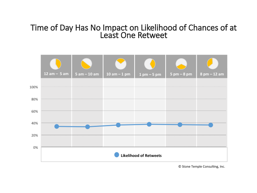This screenshot has width=257, height=193.
Task: Click the Likelihood of Retweets legend label
Action: click(141, 155)
